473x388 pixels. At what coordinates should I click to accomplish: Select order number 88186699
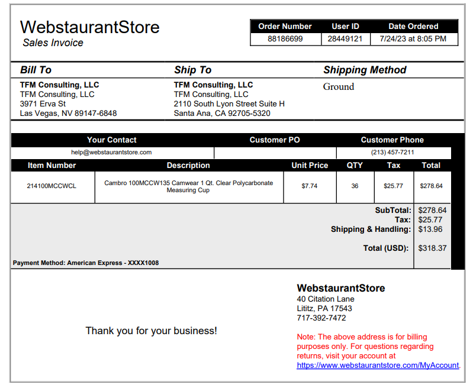pyautogui.click(x=285, y=39)
